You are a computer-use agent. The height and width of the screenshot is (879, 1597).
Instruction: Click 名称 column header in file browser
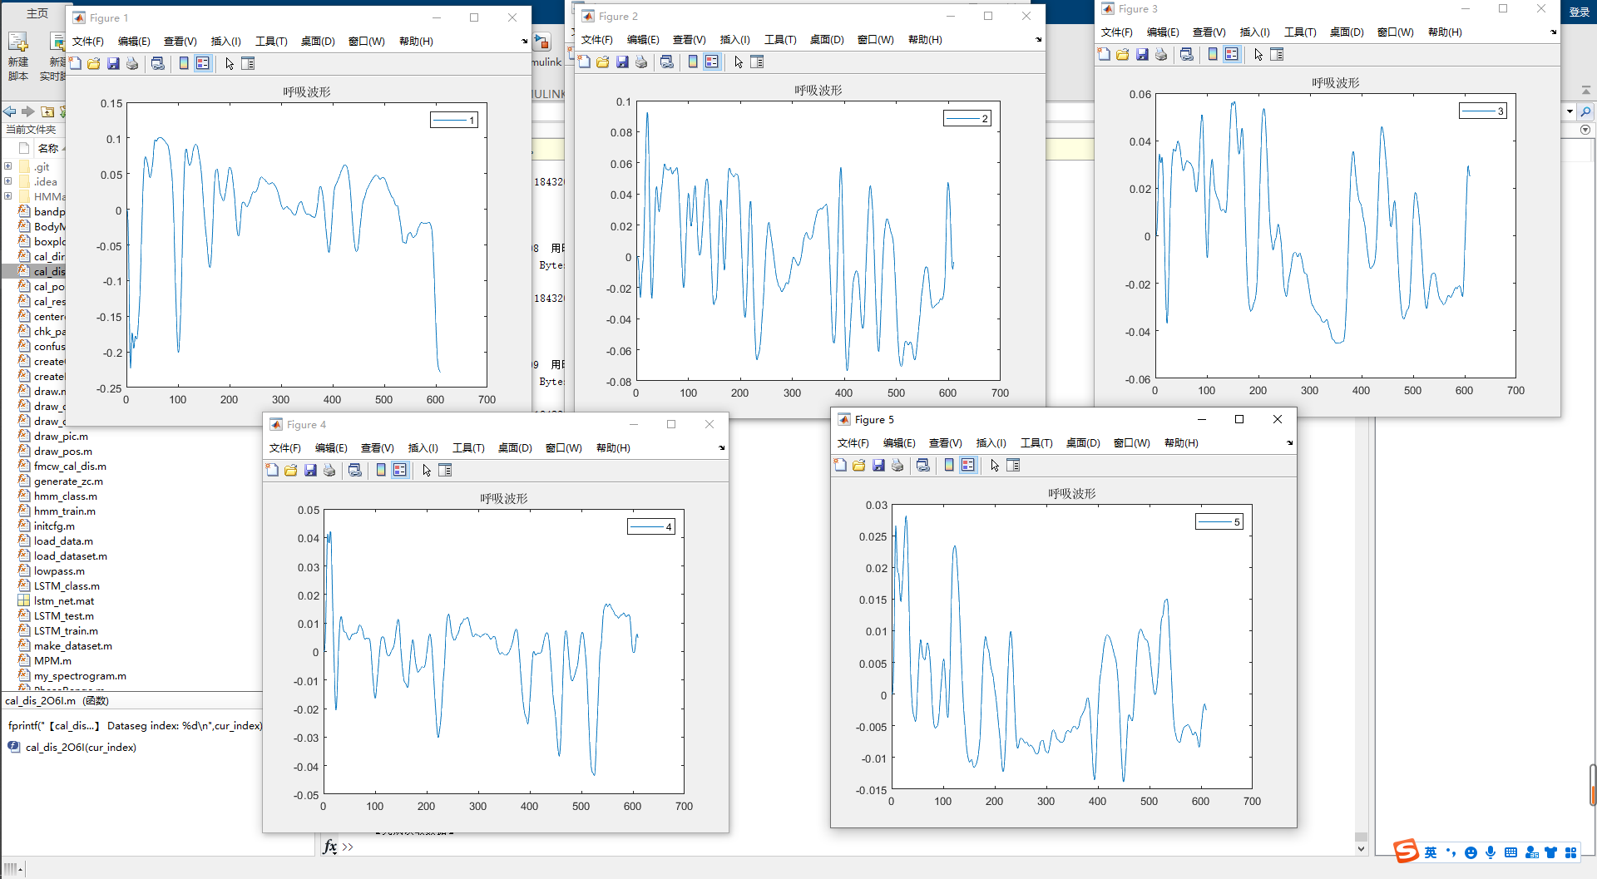[48, 148]
